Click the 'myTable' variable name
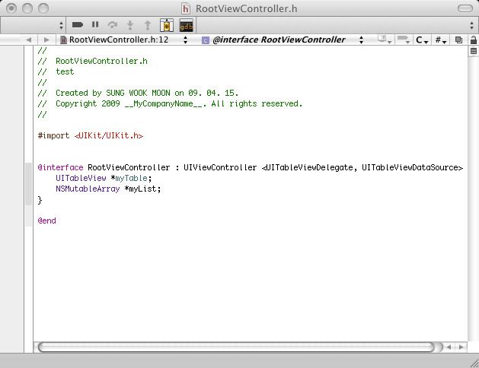479x368 pixels. coord(131,178)
